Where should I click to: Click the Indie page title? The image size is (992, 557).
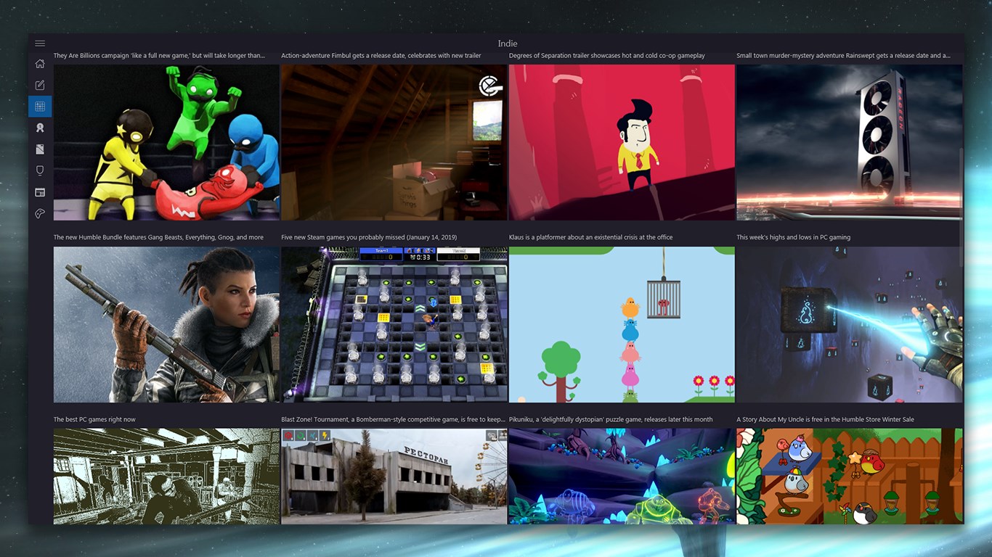pos(508,44)
